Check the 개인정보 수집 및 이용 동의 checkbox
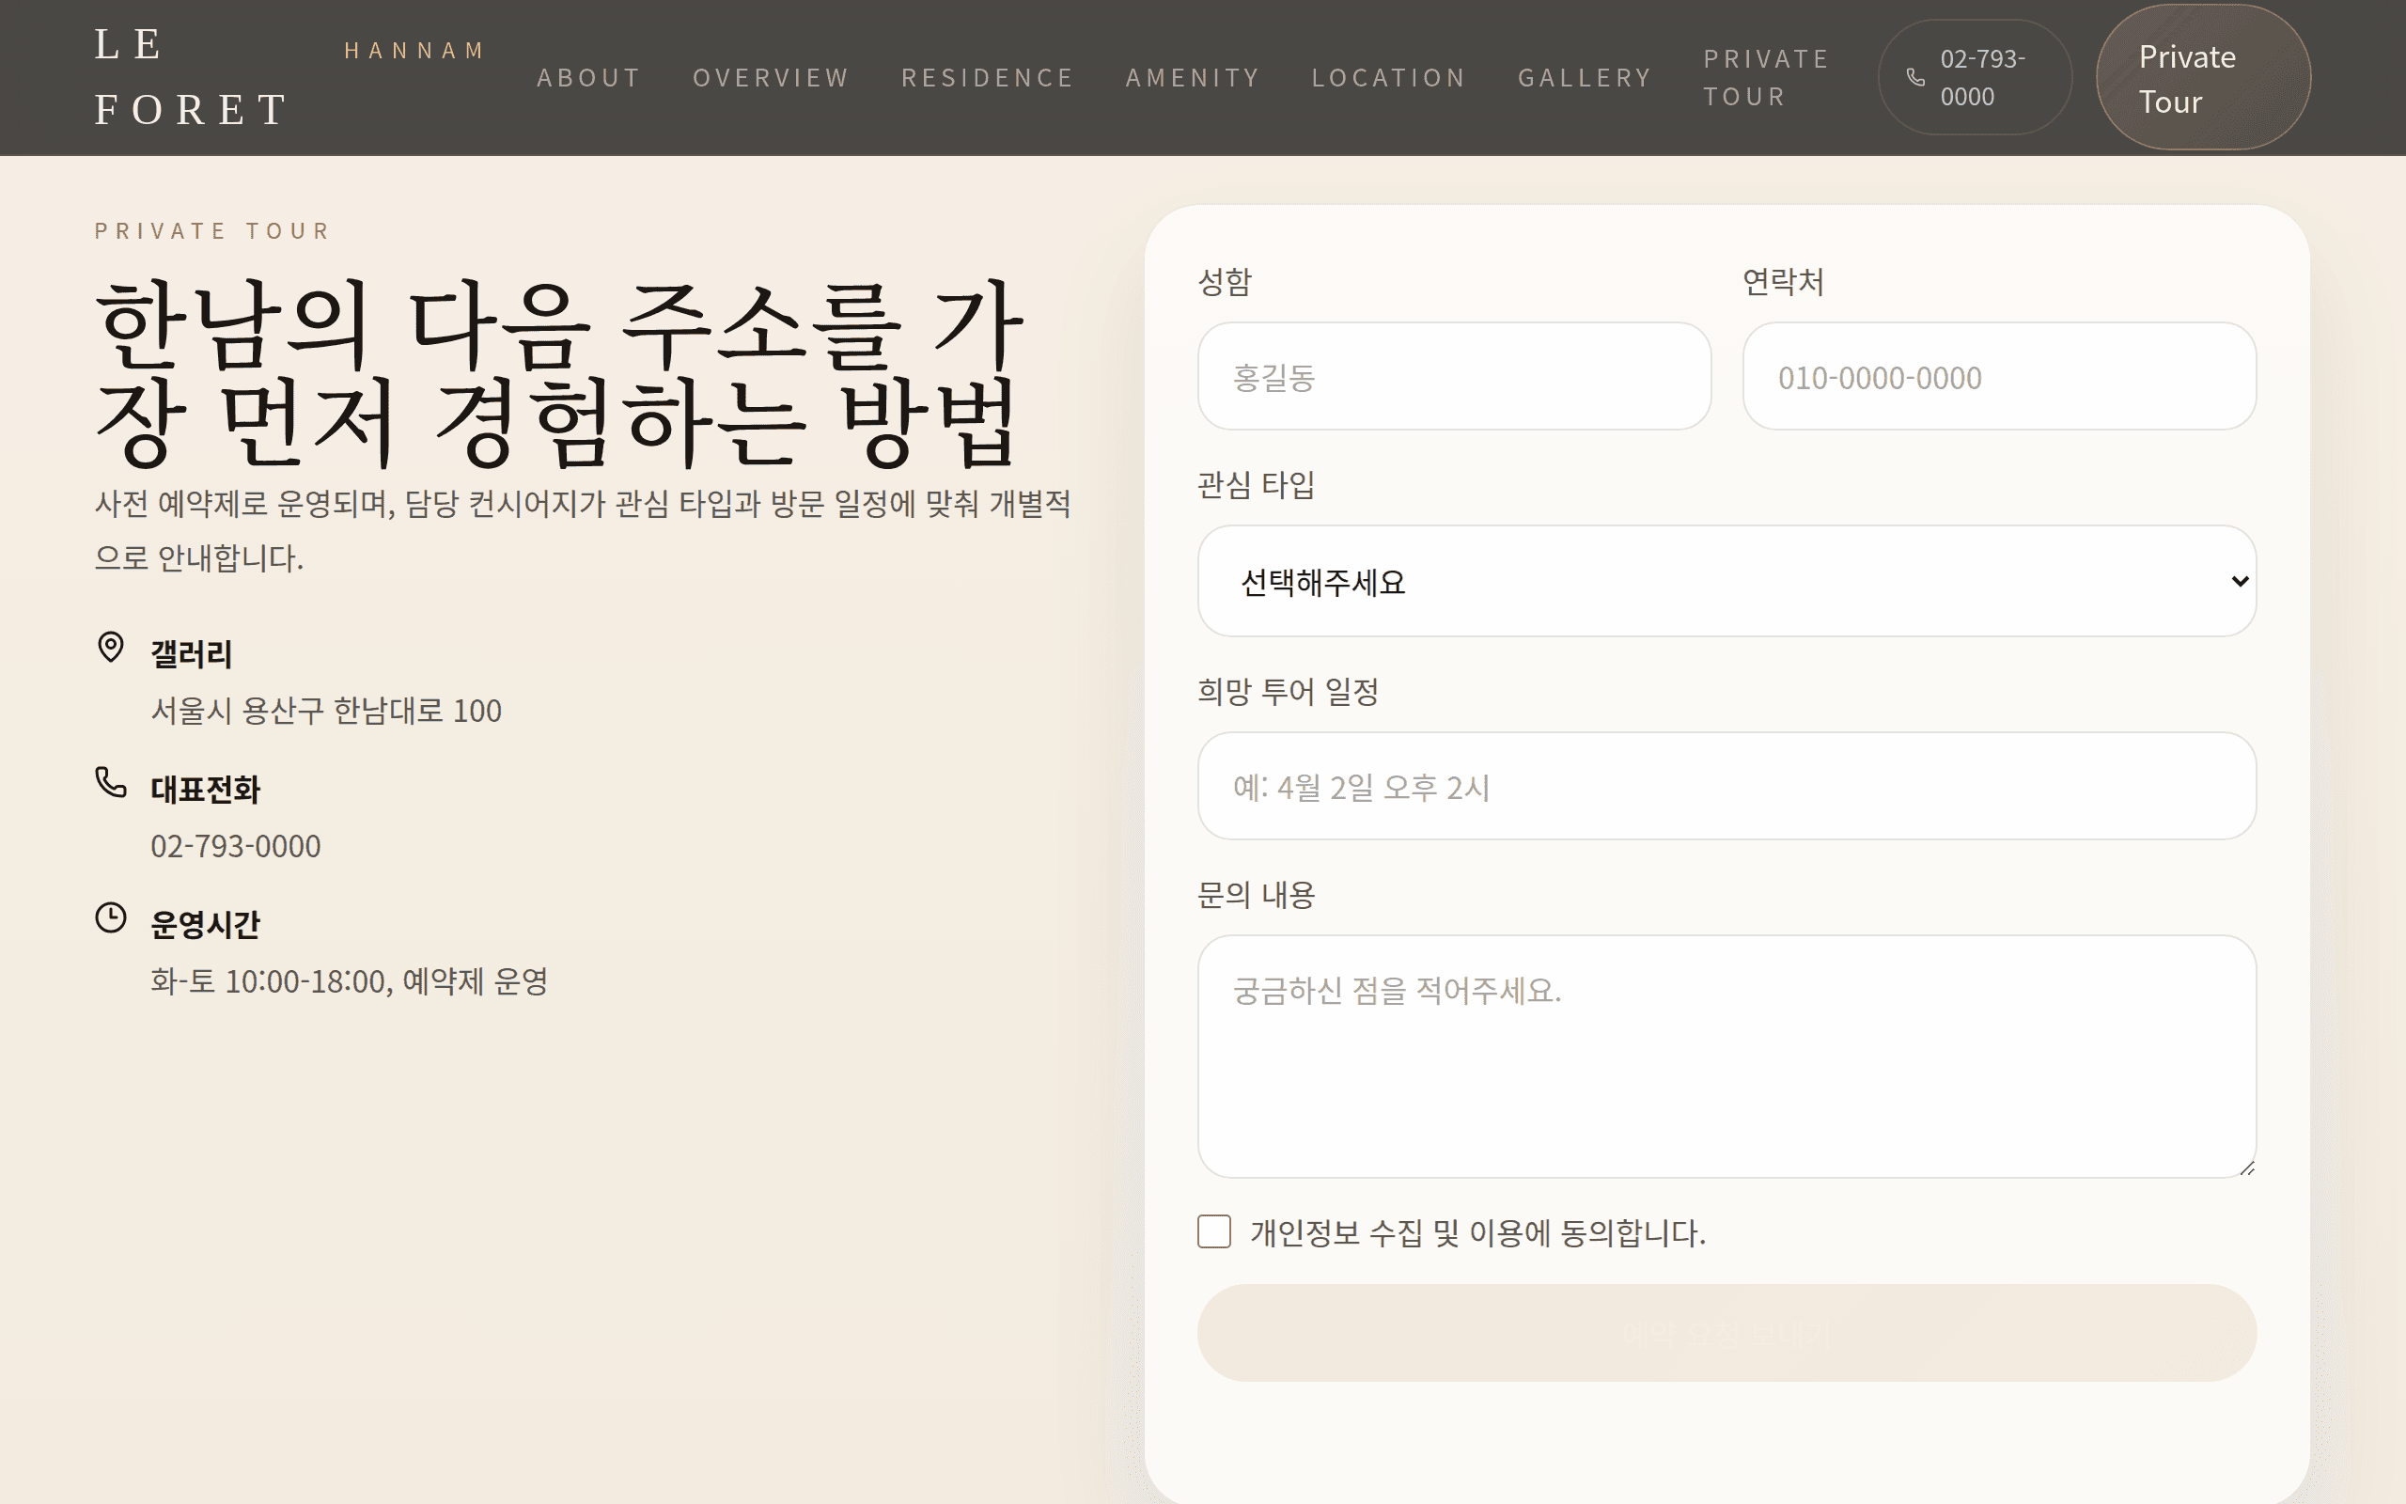2406x1504 pixels. 1214,1232
